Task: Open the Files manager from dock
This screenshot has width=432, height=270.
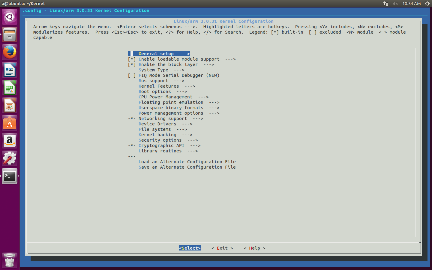Action: 10,34
